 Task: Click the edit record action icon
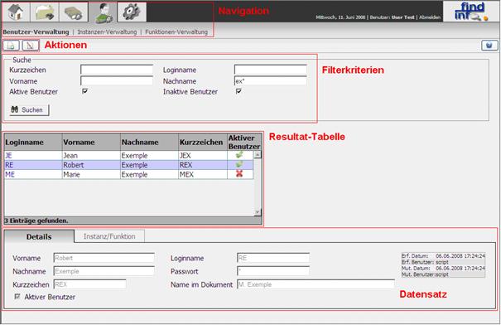point(31,46)
